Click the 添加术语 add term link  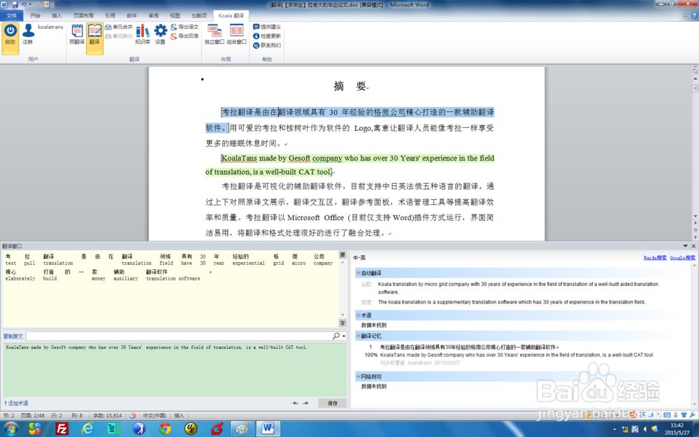click(x=17, y=403)
